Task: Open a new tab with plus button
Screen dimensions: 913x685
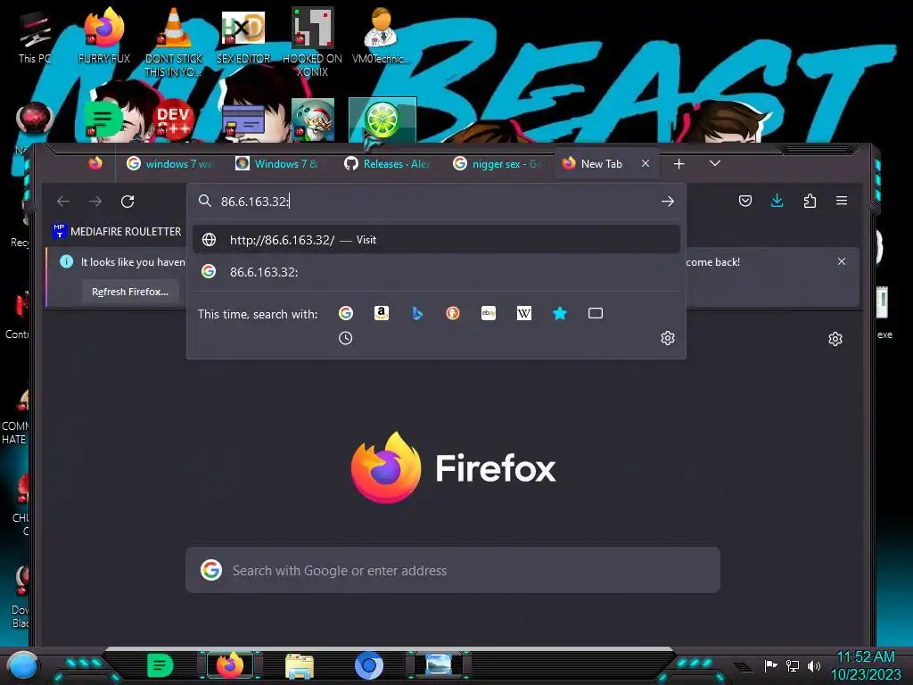Action: tap(679, 164)
